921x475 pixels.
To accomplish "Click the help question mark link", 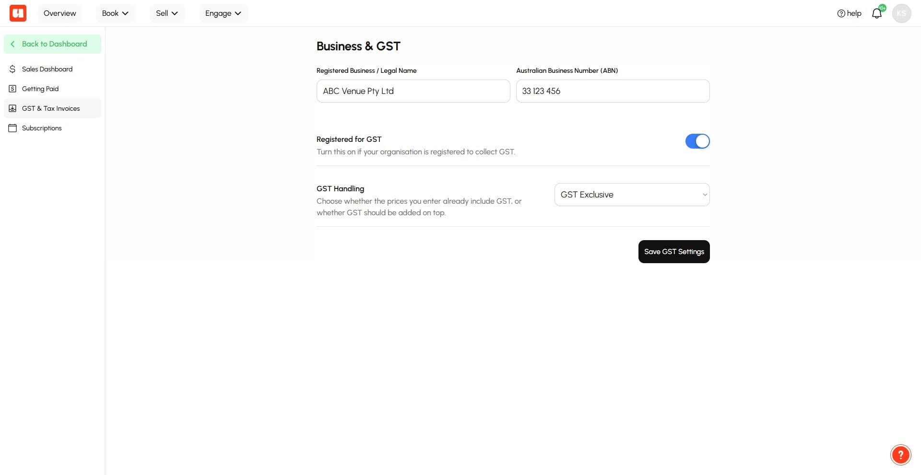I will [x=849, y=13].
